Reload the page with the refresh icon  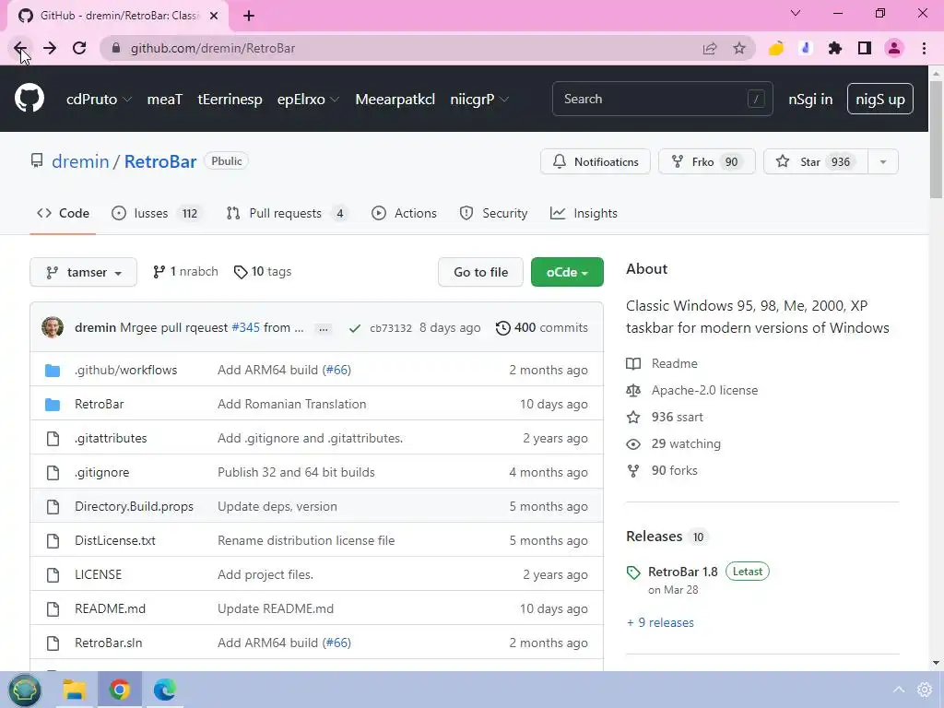79,48
